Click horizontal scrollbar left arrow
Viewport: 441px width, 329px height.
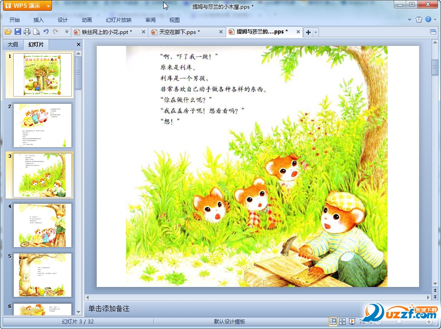point(87,297)
